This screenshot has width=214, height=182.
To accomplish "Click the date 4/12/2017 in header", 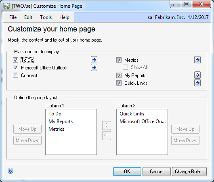I will point(198,17).
